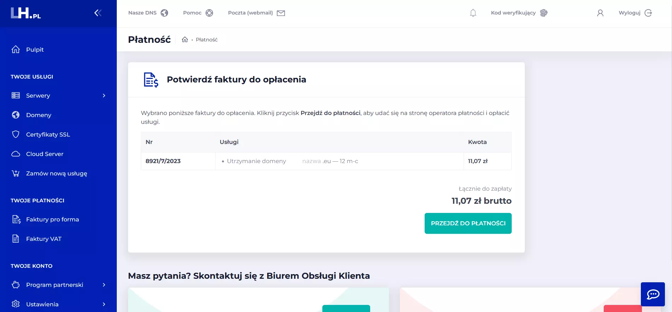This screenshot has width=672, height=312.
Task: Go to Domeny in the sidebar
Action: click(39, 115)
